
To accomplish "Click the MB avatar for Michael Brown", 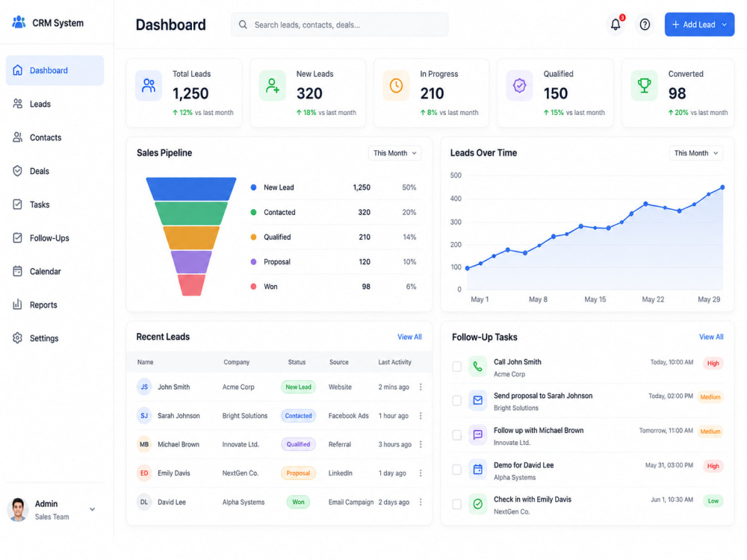I will coord(144,444).
